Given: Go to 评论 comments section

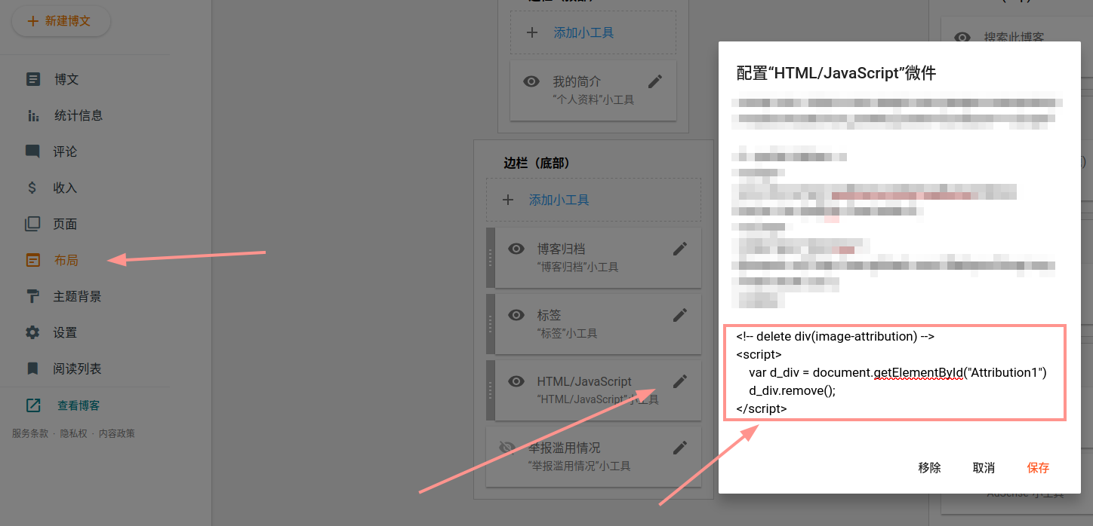Looking at the screenshot, I should coord(65,151).
